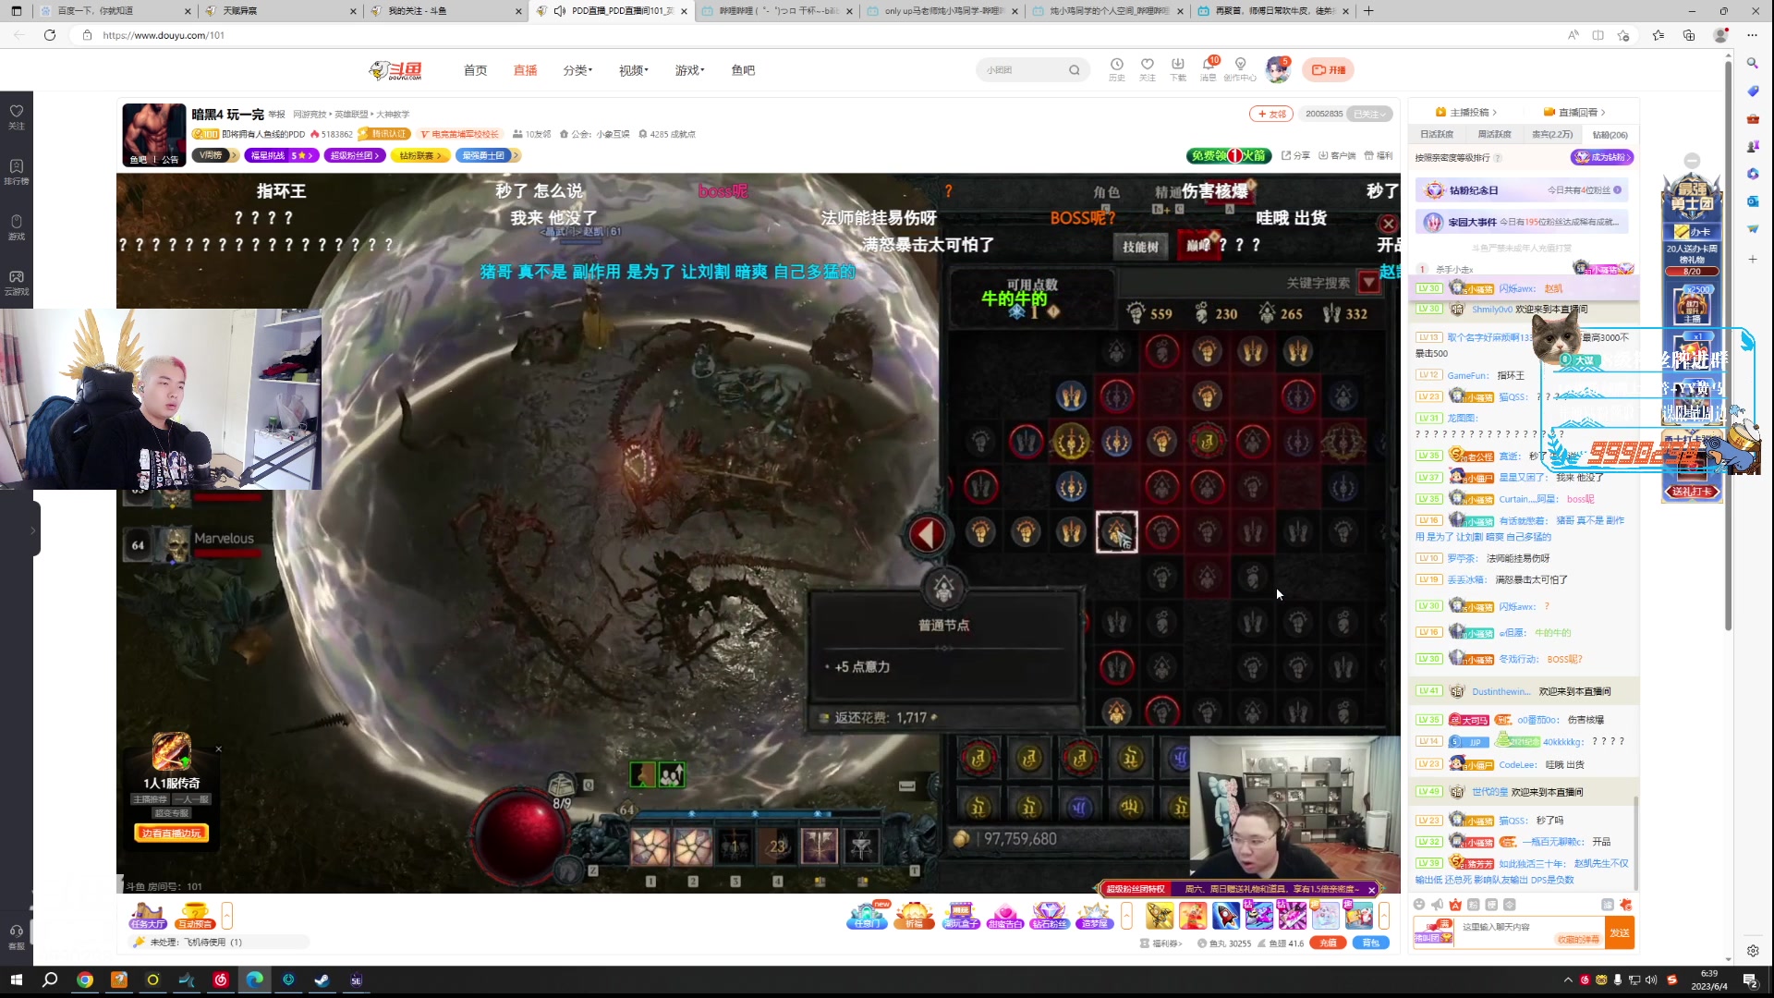The width and height of the screenshot is (1774, 998).
Task: Expand the 游戏 dropdown menu
Action: pyautogui.click(x=689, y=70)
